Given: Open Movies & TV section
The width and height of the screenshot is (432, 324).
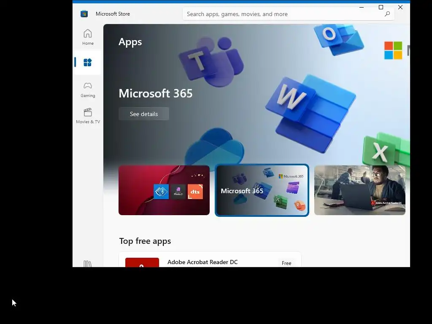Looking at the screenshot, I should coord(88,116).
